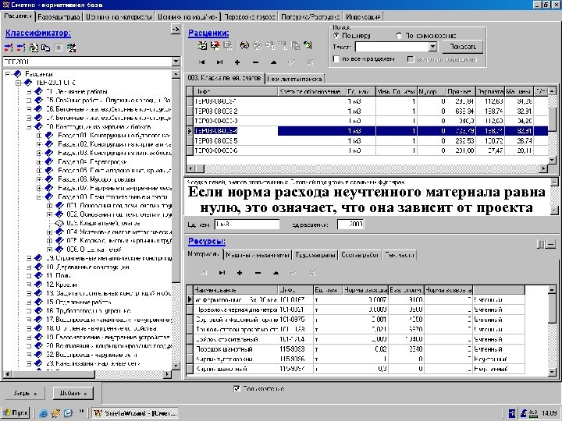
Task: Delete record with Расценки minus button
Action: (255, 62)
